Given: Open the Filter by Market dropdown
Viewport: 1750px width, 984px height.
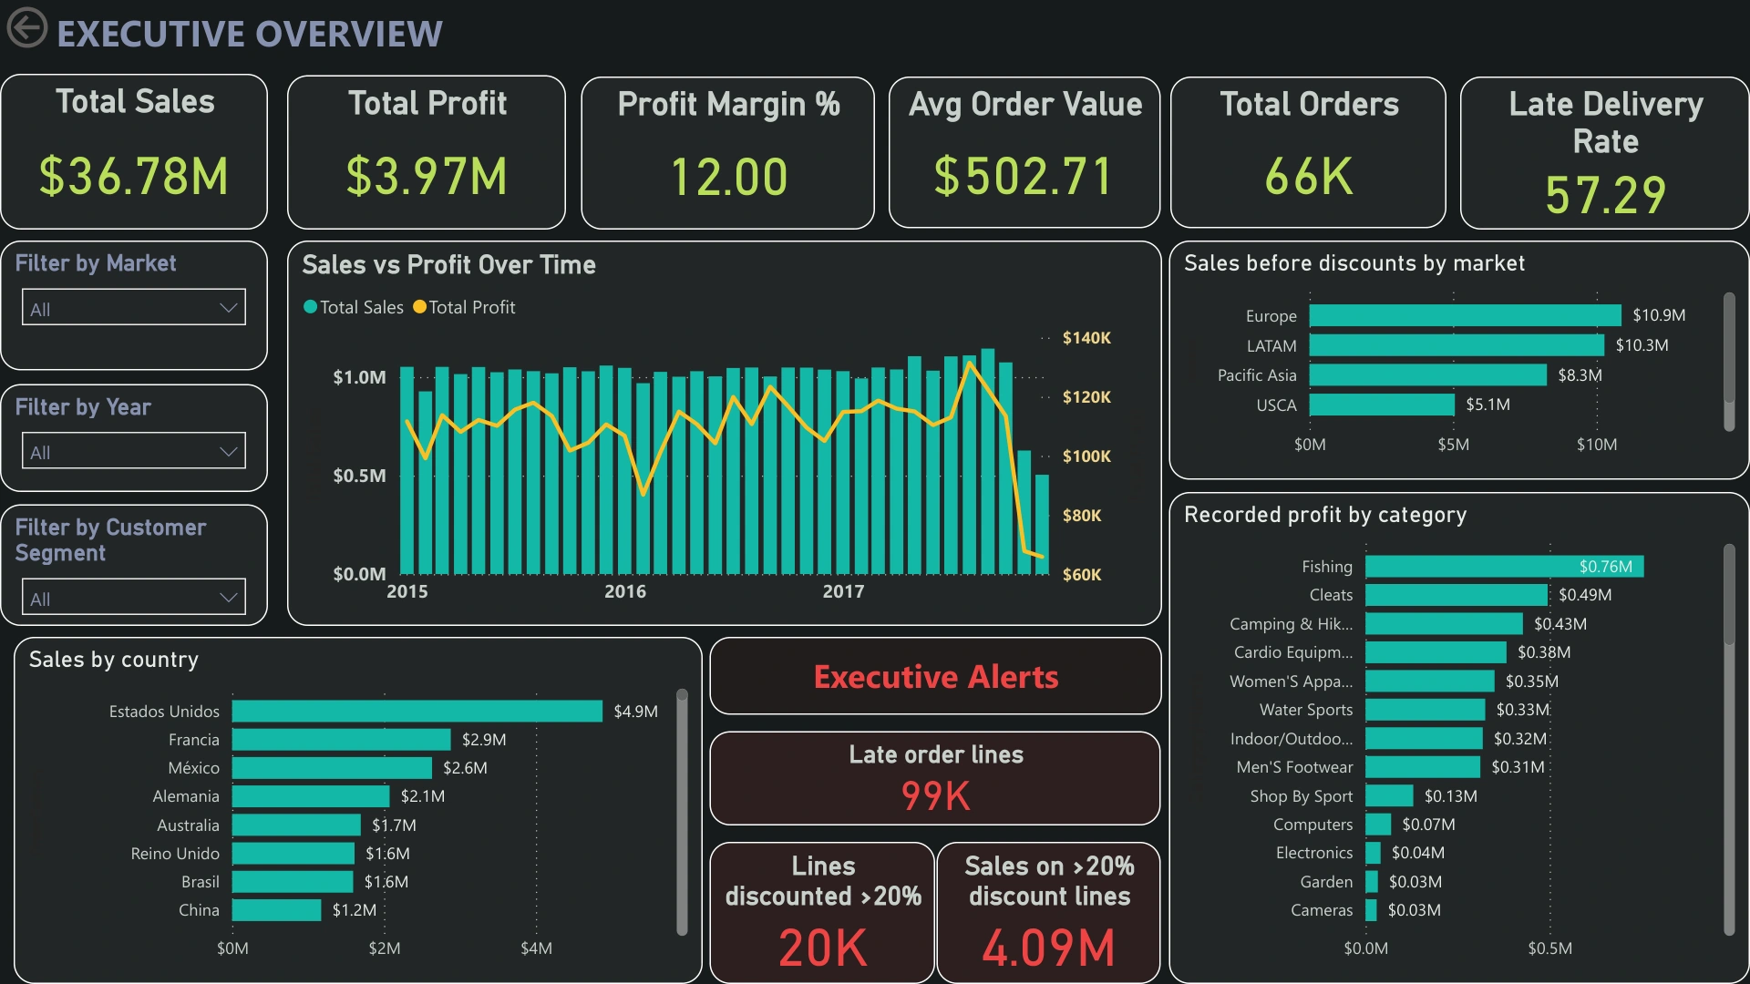Looking at the screenshot, I should [134, 308].
